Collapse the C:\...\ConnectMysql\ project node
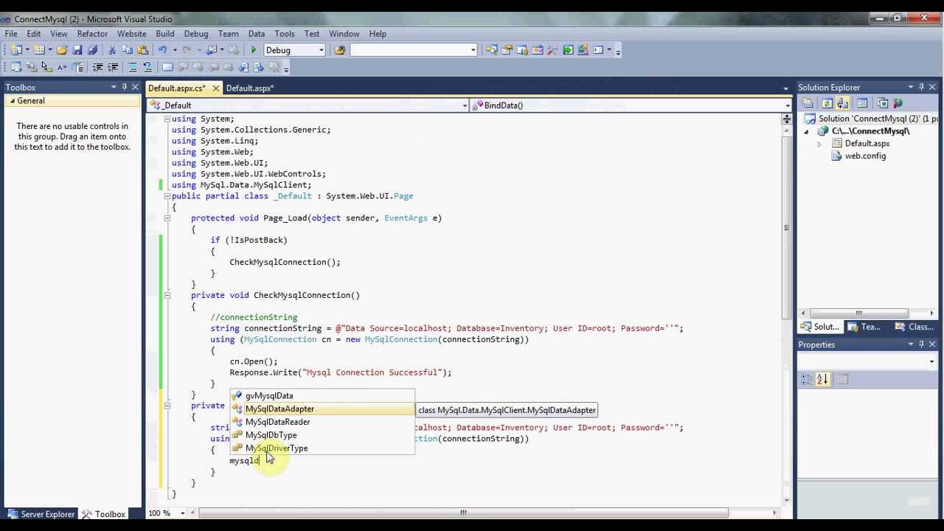Image resolution: width=944 pixels, height=531 pixels. [x=806, y=131]
